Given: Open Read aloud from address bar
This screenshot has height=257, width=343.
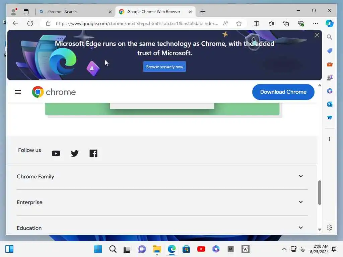Looking at the screenshot, I should [x=225, y=23].
